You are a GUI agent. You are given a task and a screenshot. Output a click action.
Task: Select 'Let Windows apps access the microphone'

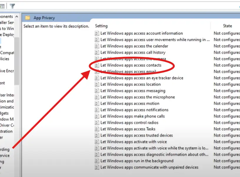138,97
